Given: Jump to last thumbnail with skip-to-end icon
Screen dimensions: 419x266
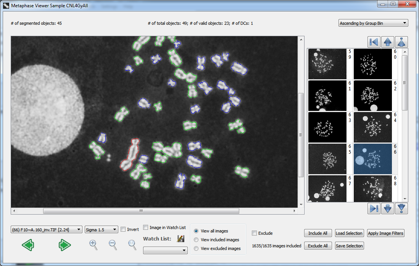Looking at the screenshot, I should (374, 208).
